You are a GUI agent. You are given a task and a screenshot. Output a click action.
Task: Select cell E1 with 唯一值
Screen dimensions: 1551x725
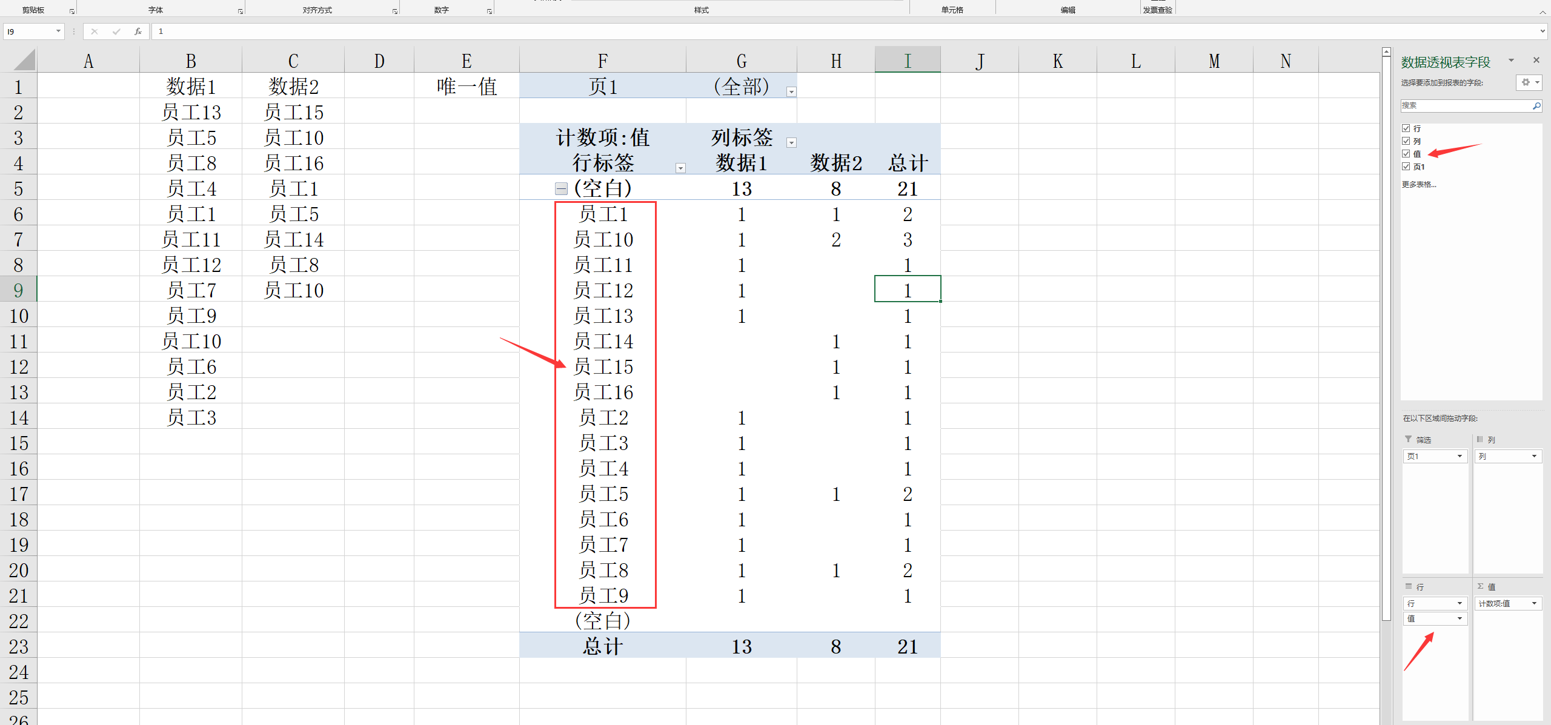coord(467,86)
